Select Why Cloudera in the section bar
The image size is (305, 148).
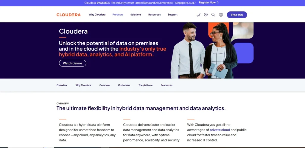click(x=83, y=85)
